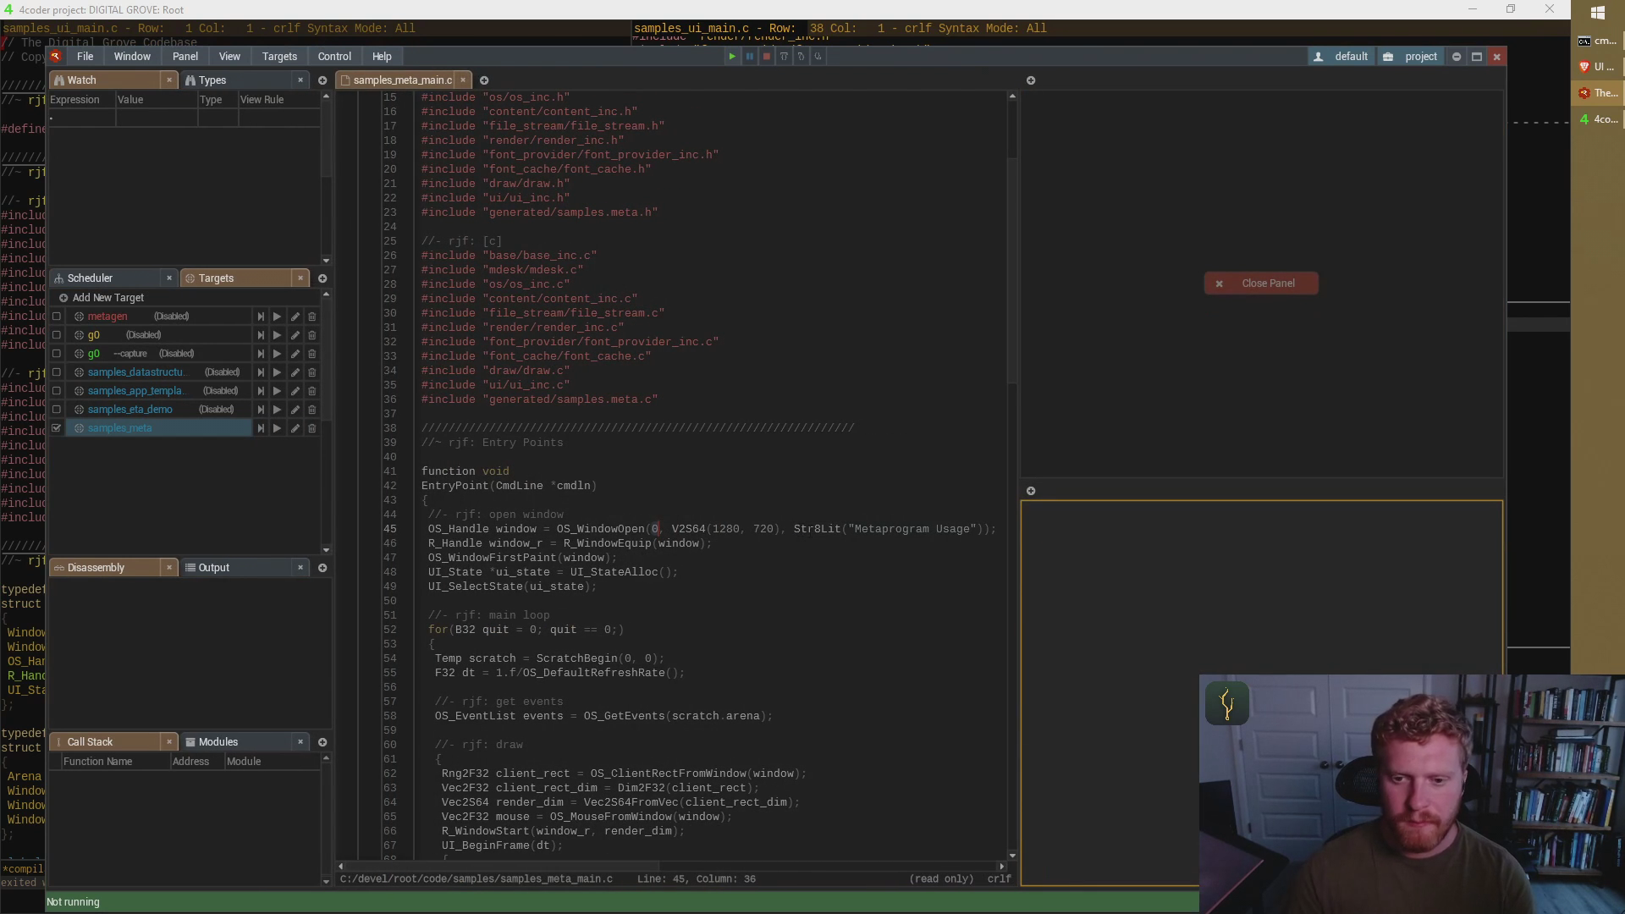
Task: Click the code editor horizontal scrollbar
Action: [503, 866]
